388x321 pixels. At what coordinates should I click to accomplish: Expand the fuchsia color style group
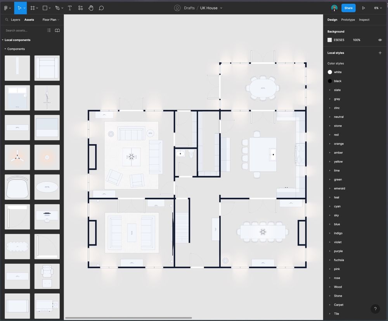tap(330, 260)
